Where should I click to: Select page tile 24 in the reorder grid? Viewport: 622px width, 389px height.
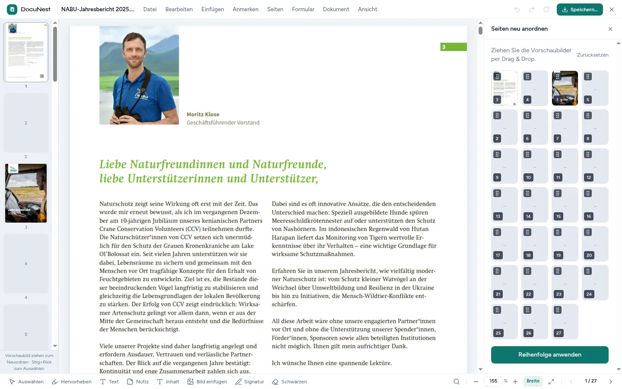(595, 283)
